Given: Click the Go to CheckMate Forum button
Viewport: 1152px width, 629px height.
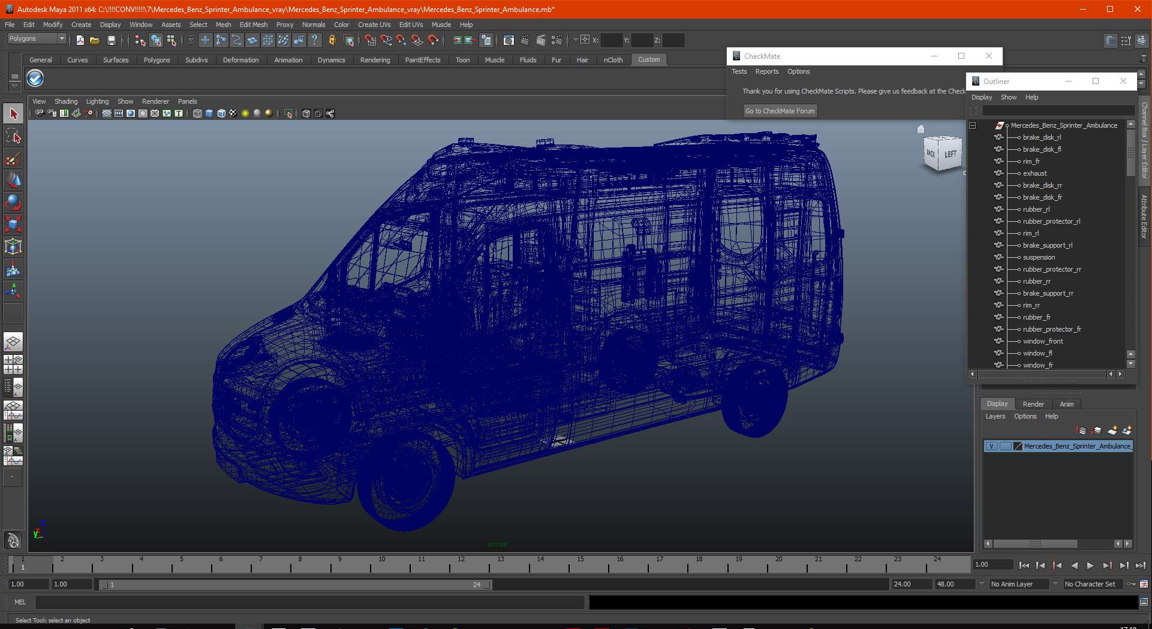Looking at the screenshot, I should click(780, 111).
